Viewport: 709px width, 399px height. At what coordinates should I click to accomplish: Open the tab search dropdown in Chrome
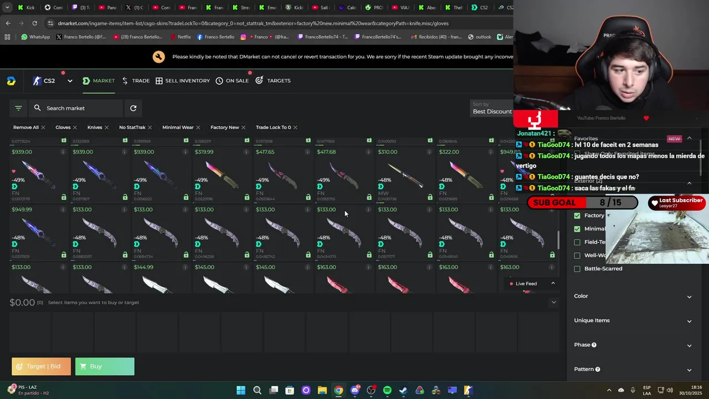click(7, 8)
